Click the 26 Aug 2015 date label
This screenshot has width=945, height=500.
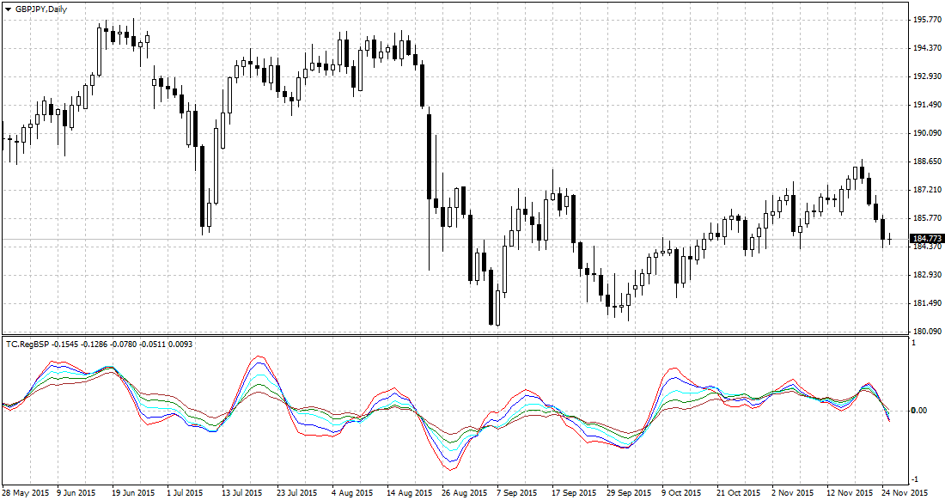tap(465, 493)
